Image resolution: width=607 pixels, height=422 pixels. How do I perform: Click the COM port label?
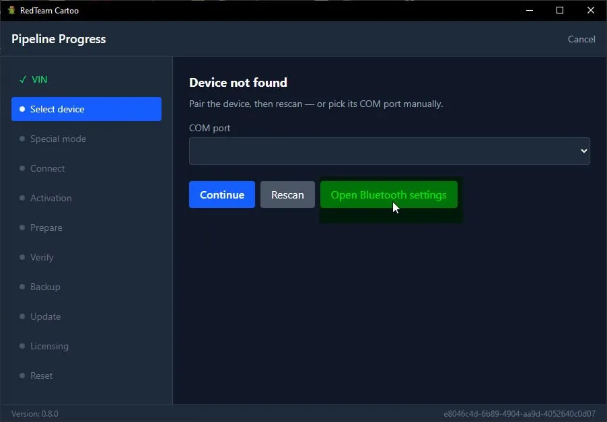point(209,128)
